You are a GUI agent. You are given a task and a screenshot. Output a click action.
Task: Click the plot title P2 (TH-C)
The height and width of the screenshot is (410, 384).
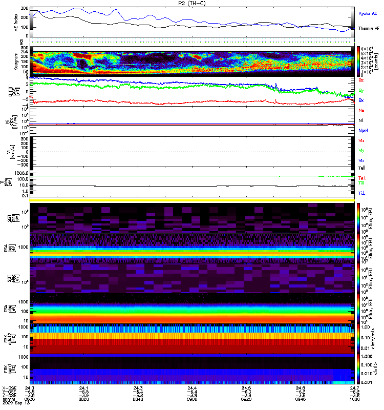click(191, 3)
